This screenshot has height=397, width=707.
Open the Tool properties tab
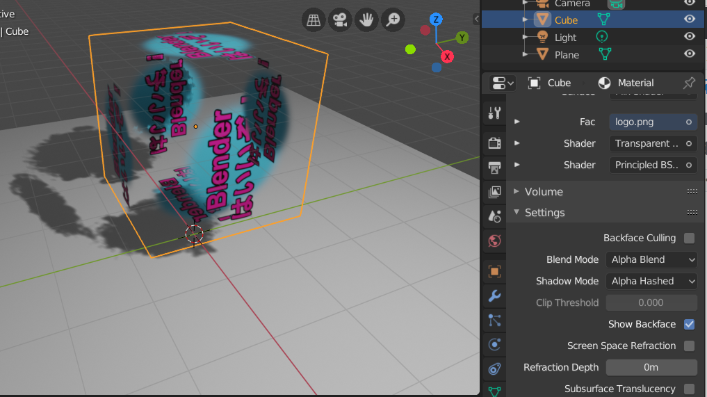tap(495, 113)
